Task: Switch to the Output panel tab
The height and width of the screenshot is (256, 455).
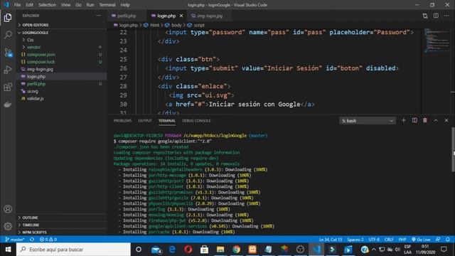Action: 145,121
